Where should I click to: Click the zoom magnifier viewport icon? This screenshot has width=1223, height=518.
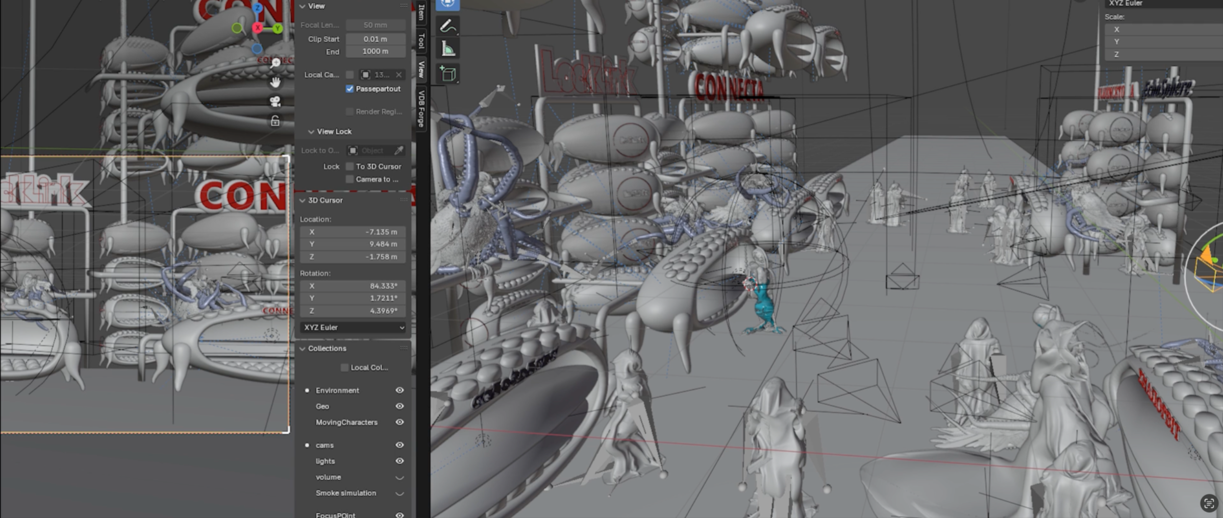pos(276,63)
